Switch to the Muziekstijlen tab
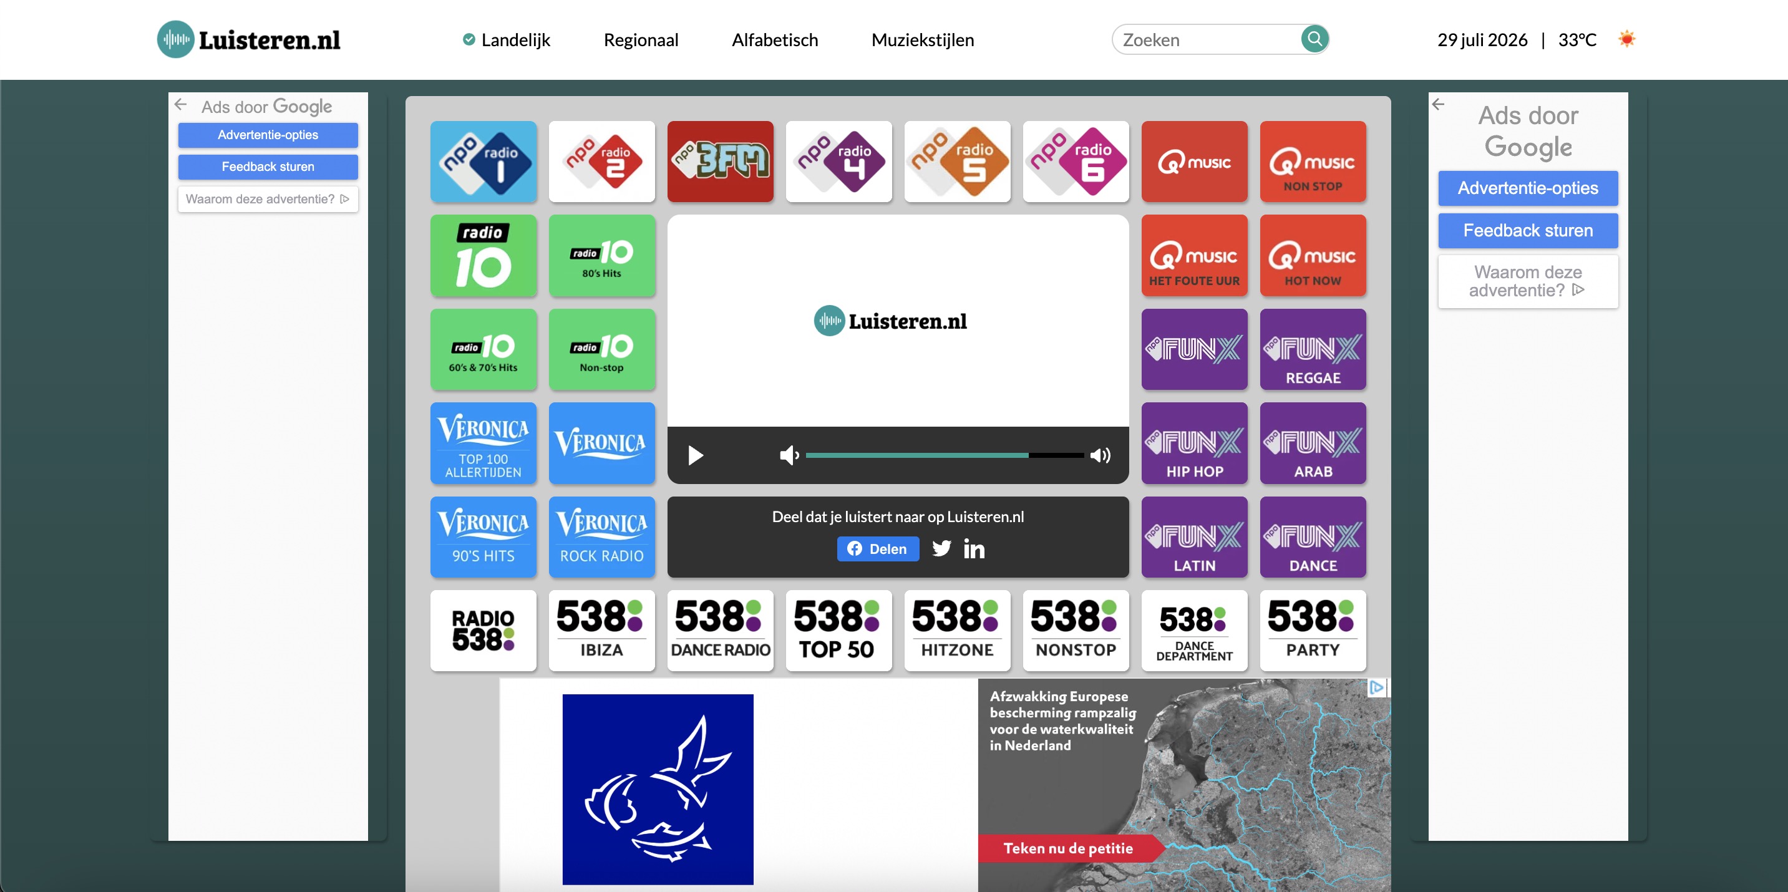 (x=923, y=41)
